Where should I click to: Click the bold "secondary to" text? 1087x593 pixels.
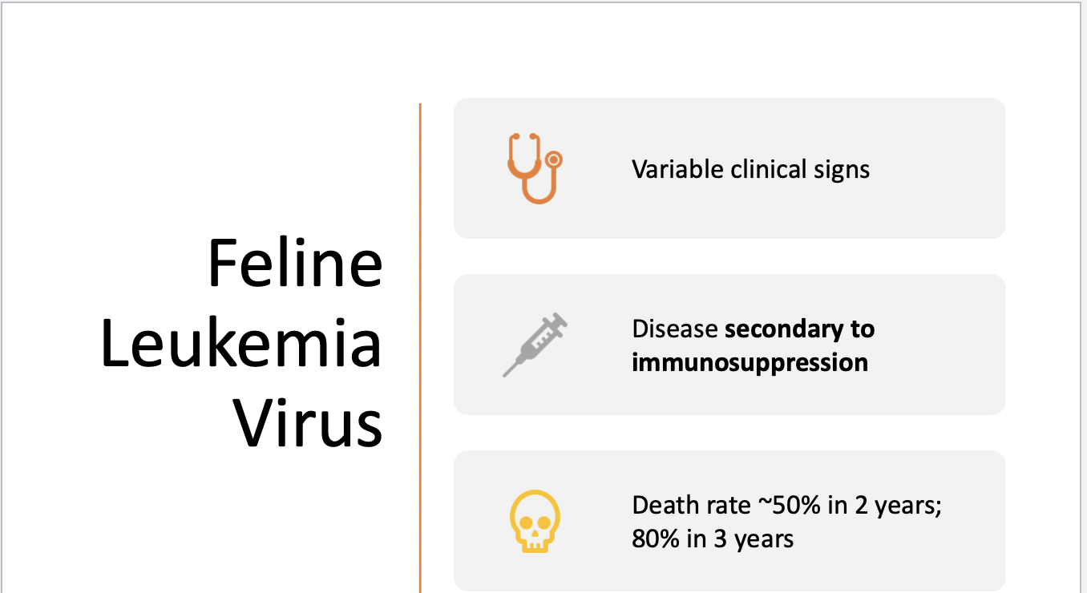(x=800, y=329)
